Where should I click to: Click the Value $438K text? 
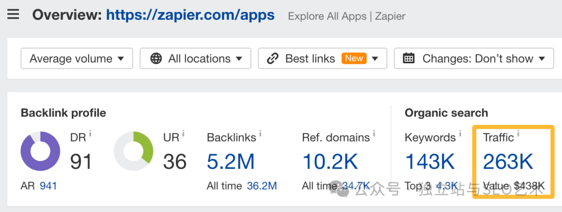tap(514, 186)
